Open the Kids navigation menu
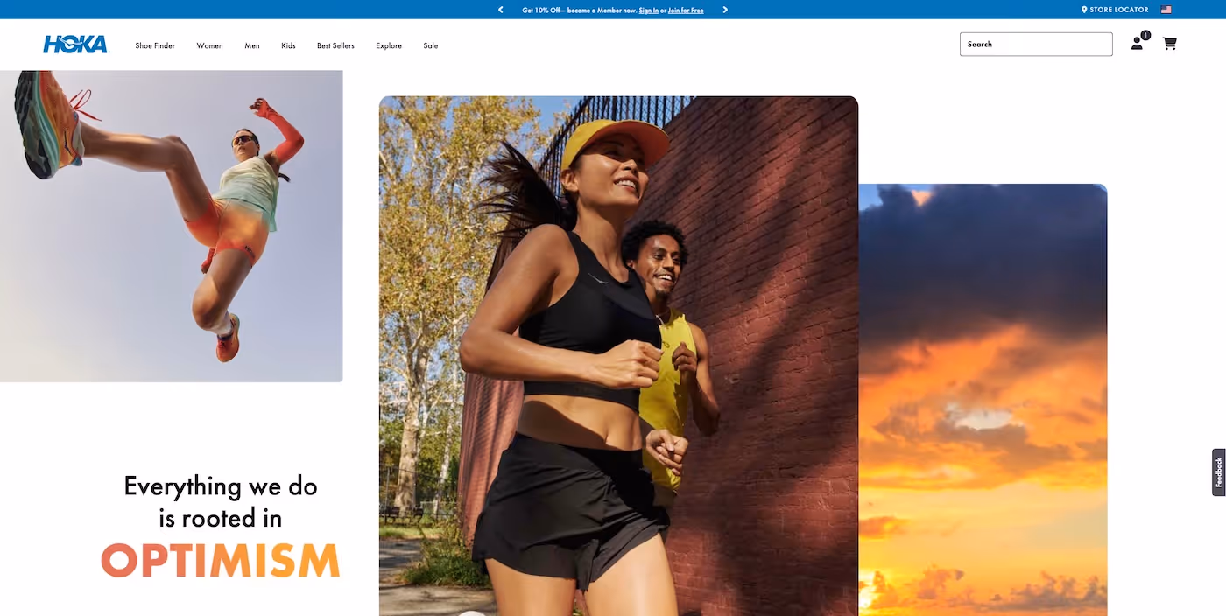This screenshot has height=616, width=1226. click(x=287, y=45)
